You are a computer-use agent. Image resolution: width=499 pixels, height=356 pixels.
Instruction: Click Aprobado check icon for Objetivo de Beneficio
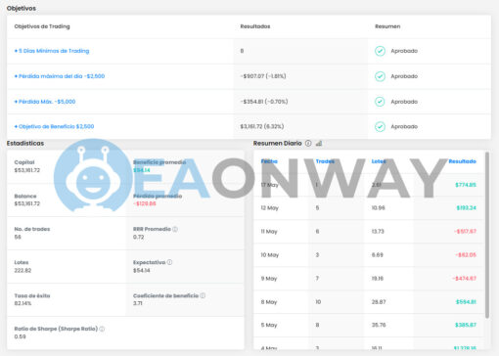click(380, 126)
